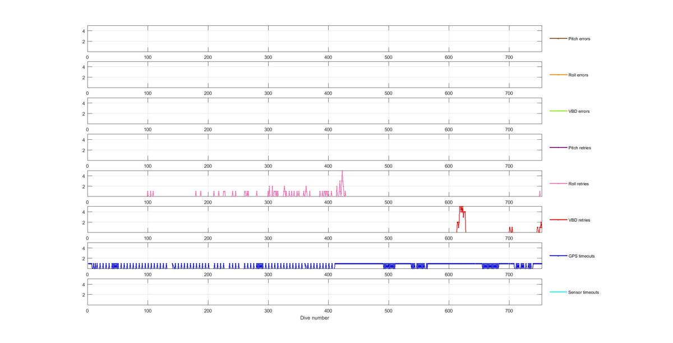Click the "400" tick label under the Pitch errors plot

[x=328, y=57]
